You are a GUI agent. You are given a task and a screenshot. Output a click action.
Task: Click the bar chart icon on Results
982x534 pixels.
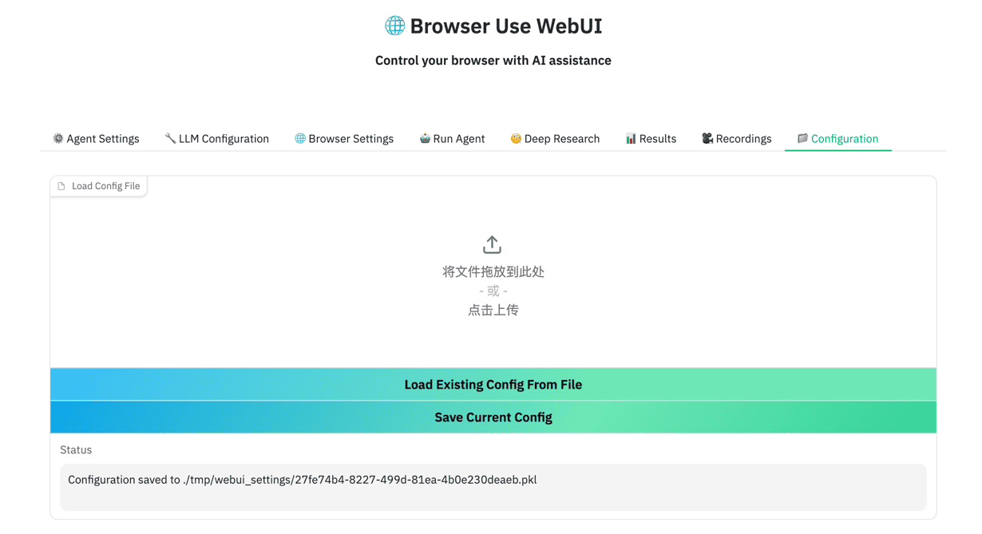(x=631, y=138)
